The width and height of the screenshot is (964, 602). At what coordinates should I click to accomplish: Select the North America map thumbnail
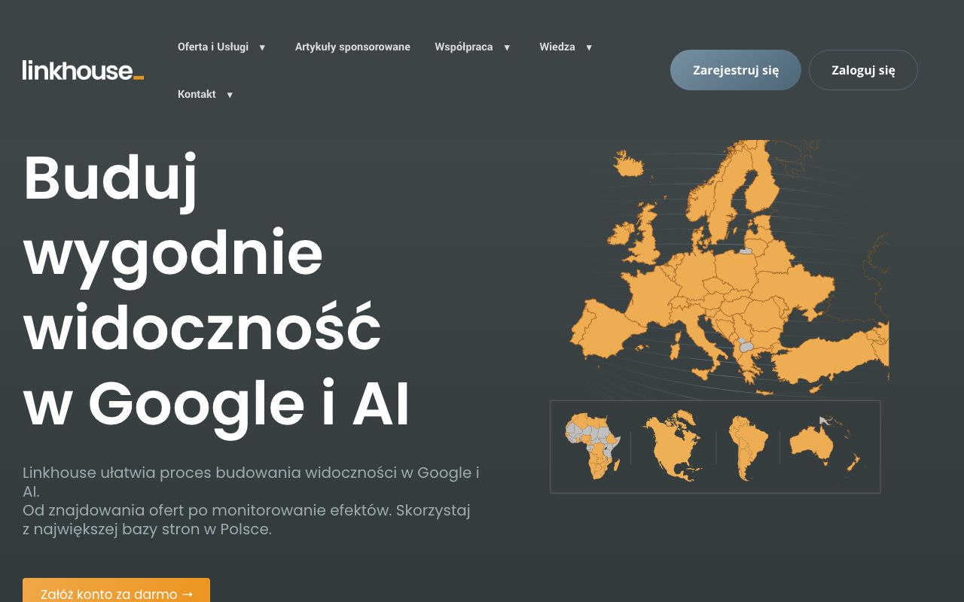[672, 447]
